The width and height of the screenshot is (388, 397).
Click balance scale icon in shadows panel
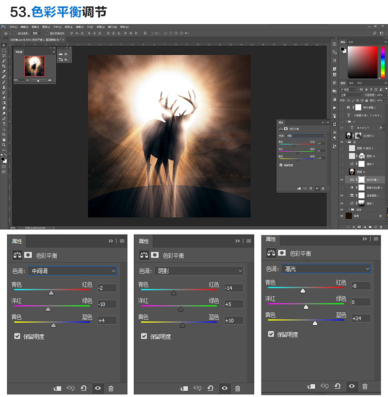(x=144, y=255)
